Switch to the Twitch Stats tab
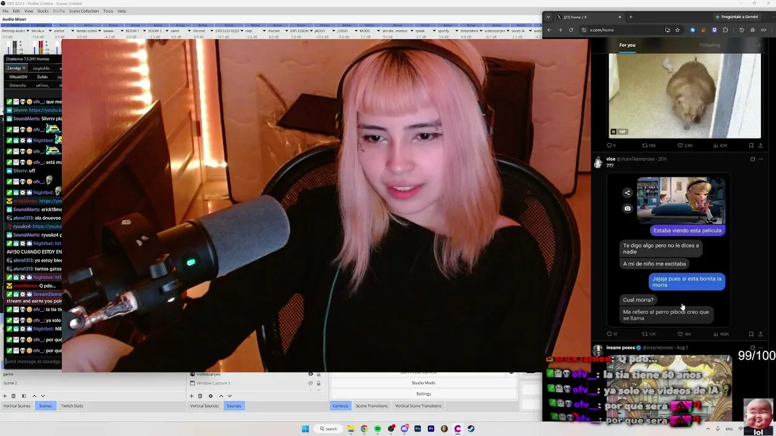776x436 pixels. tap(72, 406)
